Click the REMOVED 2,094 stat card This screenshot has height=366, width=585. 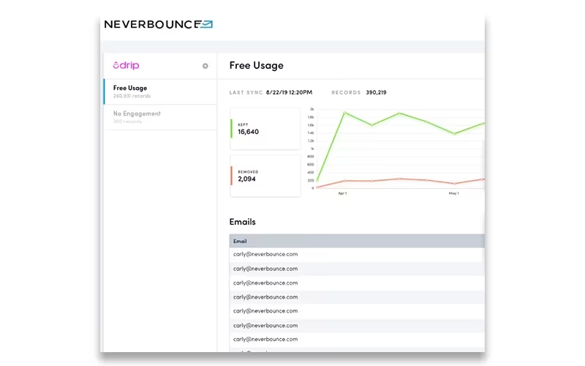click(x=265, y=176)
